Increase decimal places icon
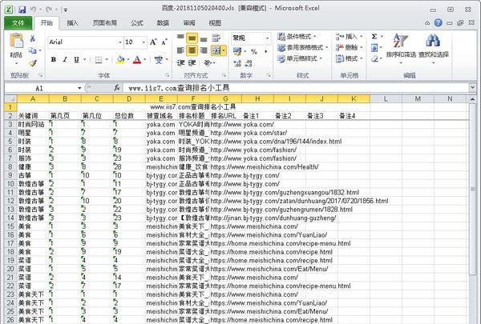This screenshot has height=324, width=481. (237, 63)
